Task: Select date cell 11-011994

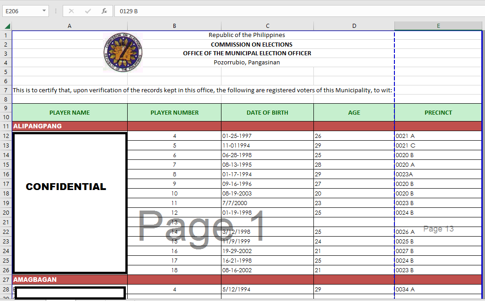Action: [268, 145]
